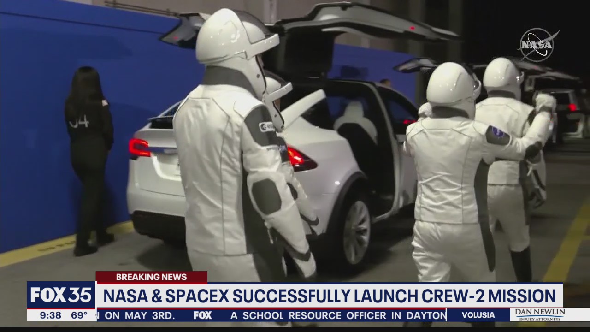Click the FOX 35 station logo

pos(61,295)
